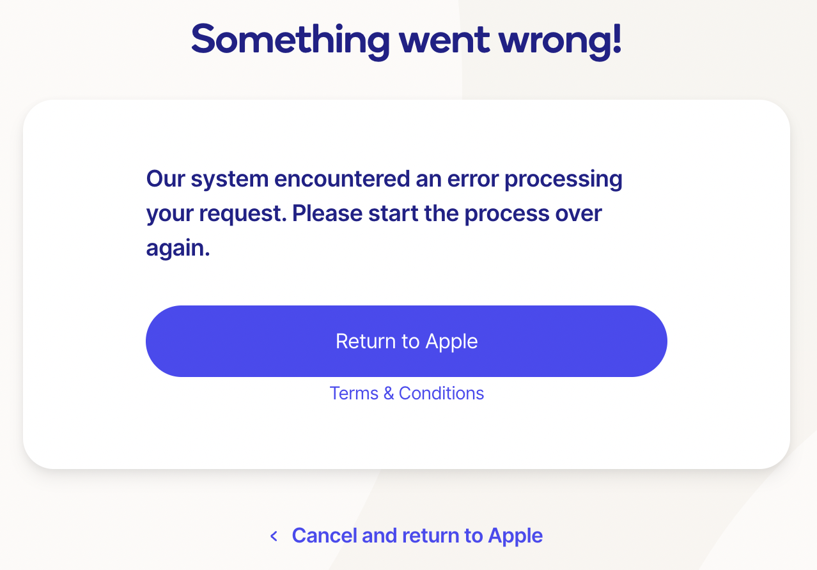Click the Something went wrong! heading
817x570 pixels.
tap(407, 40)
